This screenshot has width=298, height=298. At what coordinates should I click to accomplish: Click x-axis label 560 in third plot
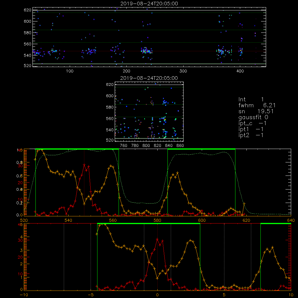pyautogui.click(x=113, y=221)
